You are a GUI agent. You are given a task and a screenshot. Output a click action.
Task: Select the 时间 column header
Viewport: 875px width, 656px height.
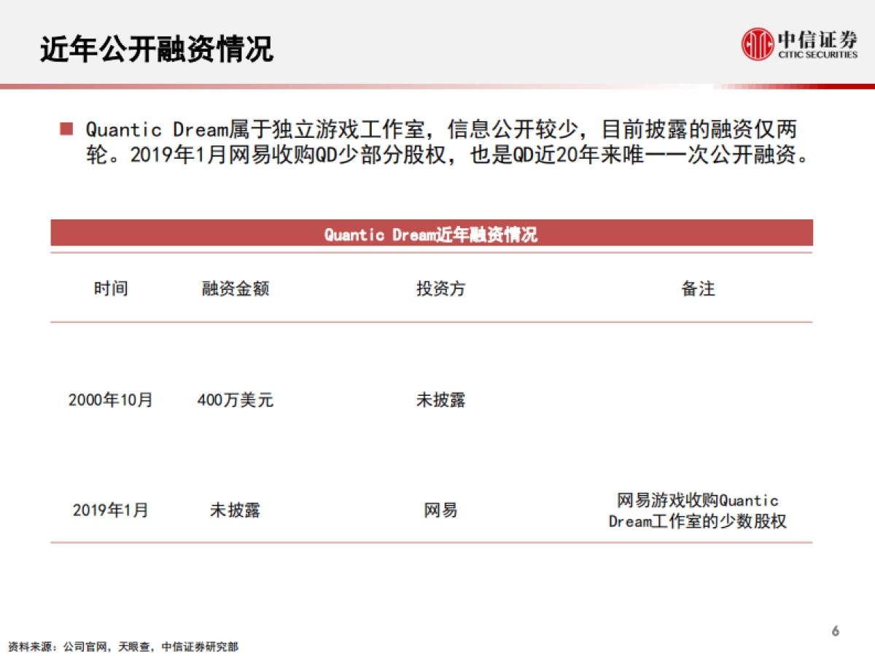[111, 289]
